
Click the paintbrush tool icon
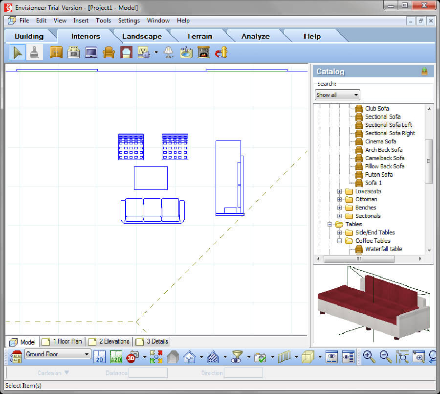click(35, 52)
